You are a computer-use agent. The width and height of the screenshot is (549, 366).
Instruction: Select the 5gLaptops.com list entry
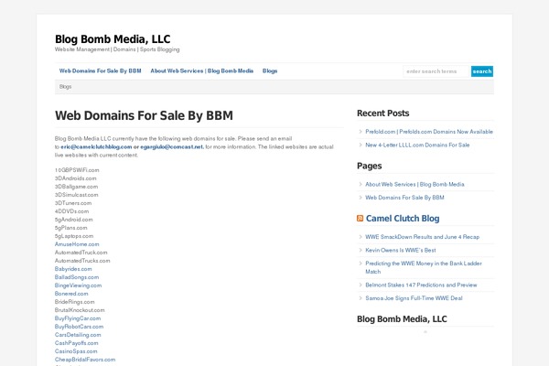coord(74,236)
